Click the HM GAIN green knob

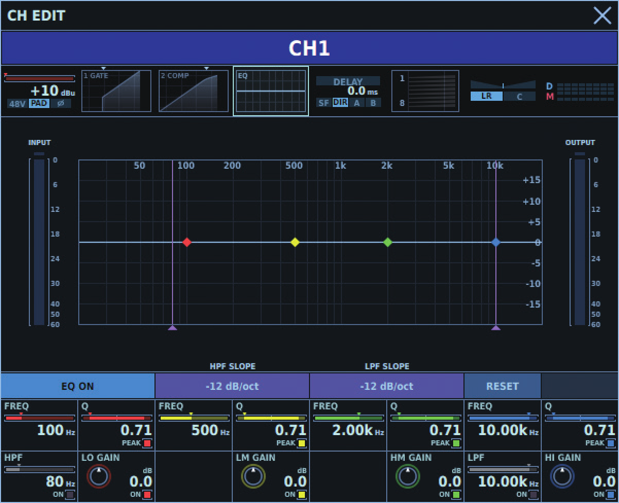[407, 476]
